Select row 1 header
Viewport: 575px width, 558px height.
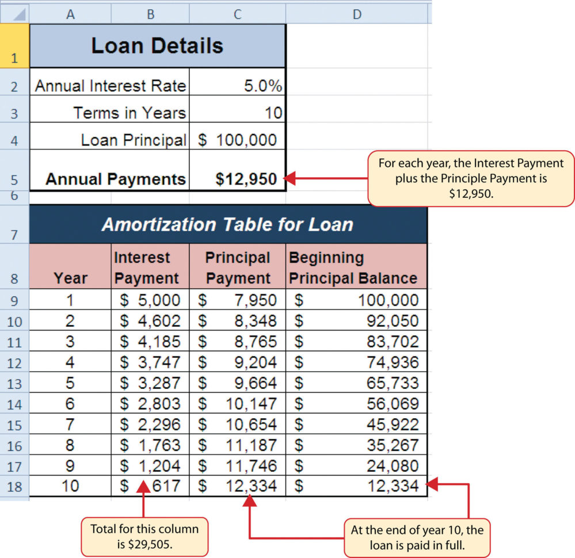(x=14, y=46)
